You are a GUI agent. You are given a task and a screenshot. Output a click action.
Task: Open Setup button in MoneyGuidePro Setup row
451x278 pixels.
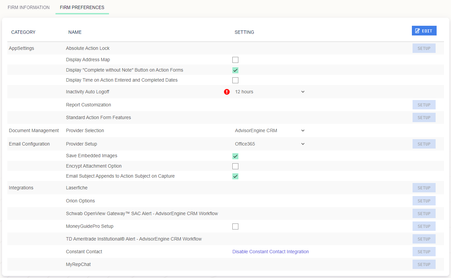[424, 226]
